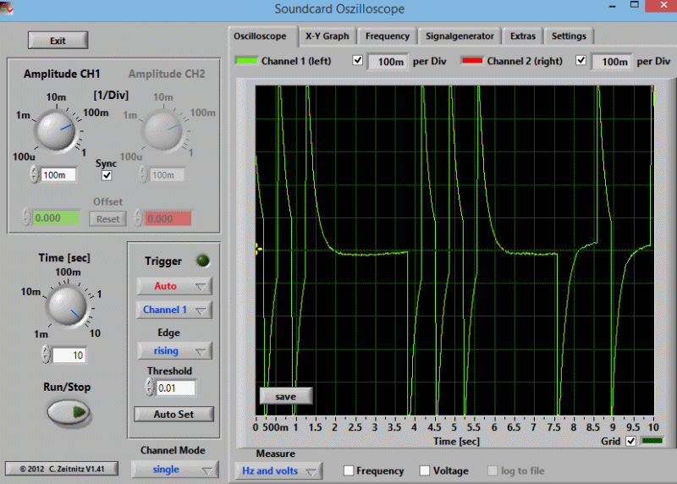Click the CH1 amplitude stepper arrows
Viewport: 677px width, 484px height.
click(x=35, y=174)
